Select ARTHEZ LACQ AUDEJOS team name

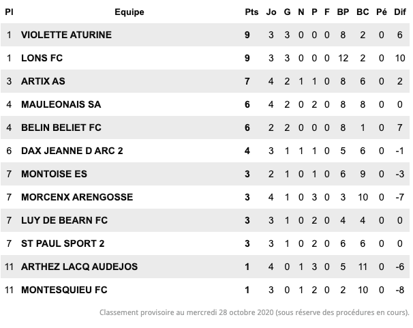click(79, 267)
